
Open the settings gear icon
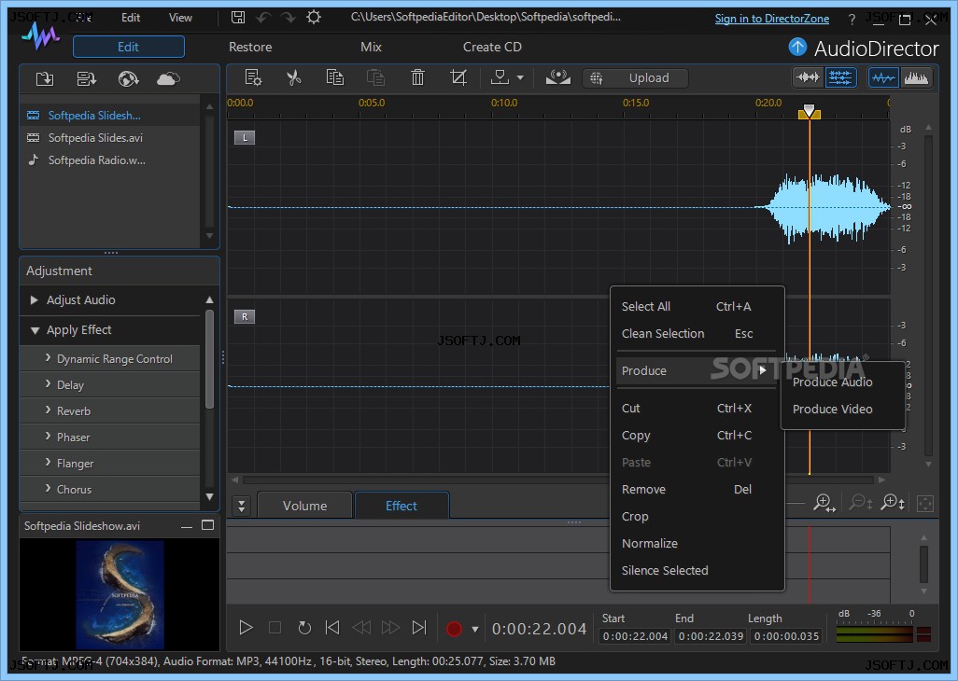point(314,17)
